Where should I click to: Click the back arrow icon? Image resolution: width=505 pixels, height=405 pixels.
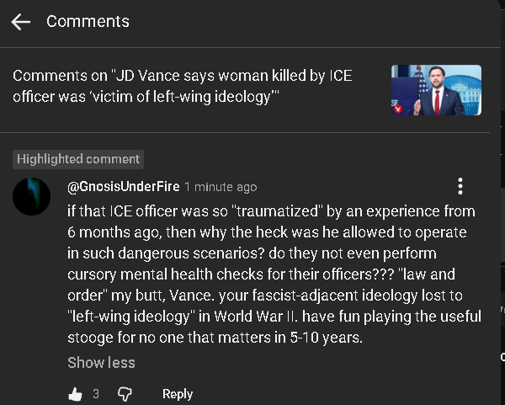(x=21, y=22)
